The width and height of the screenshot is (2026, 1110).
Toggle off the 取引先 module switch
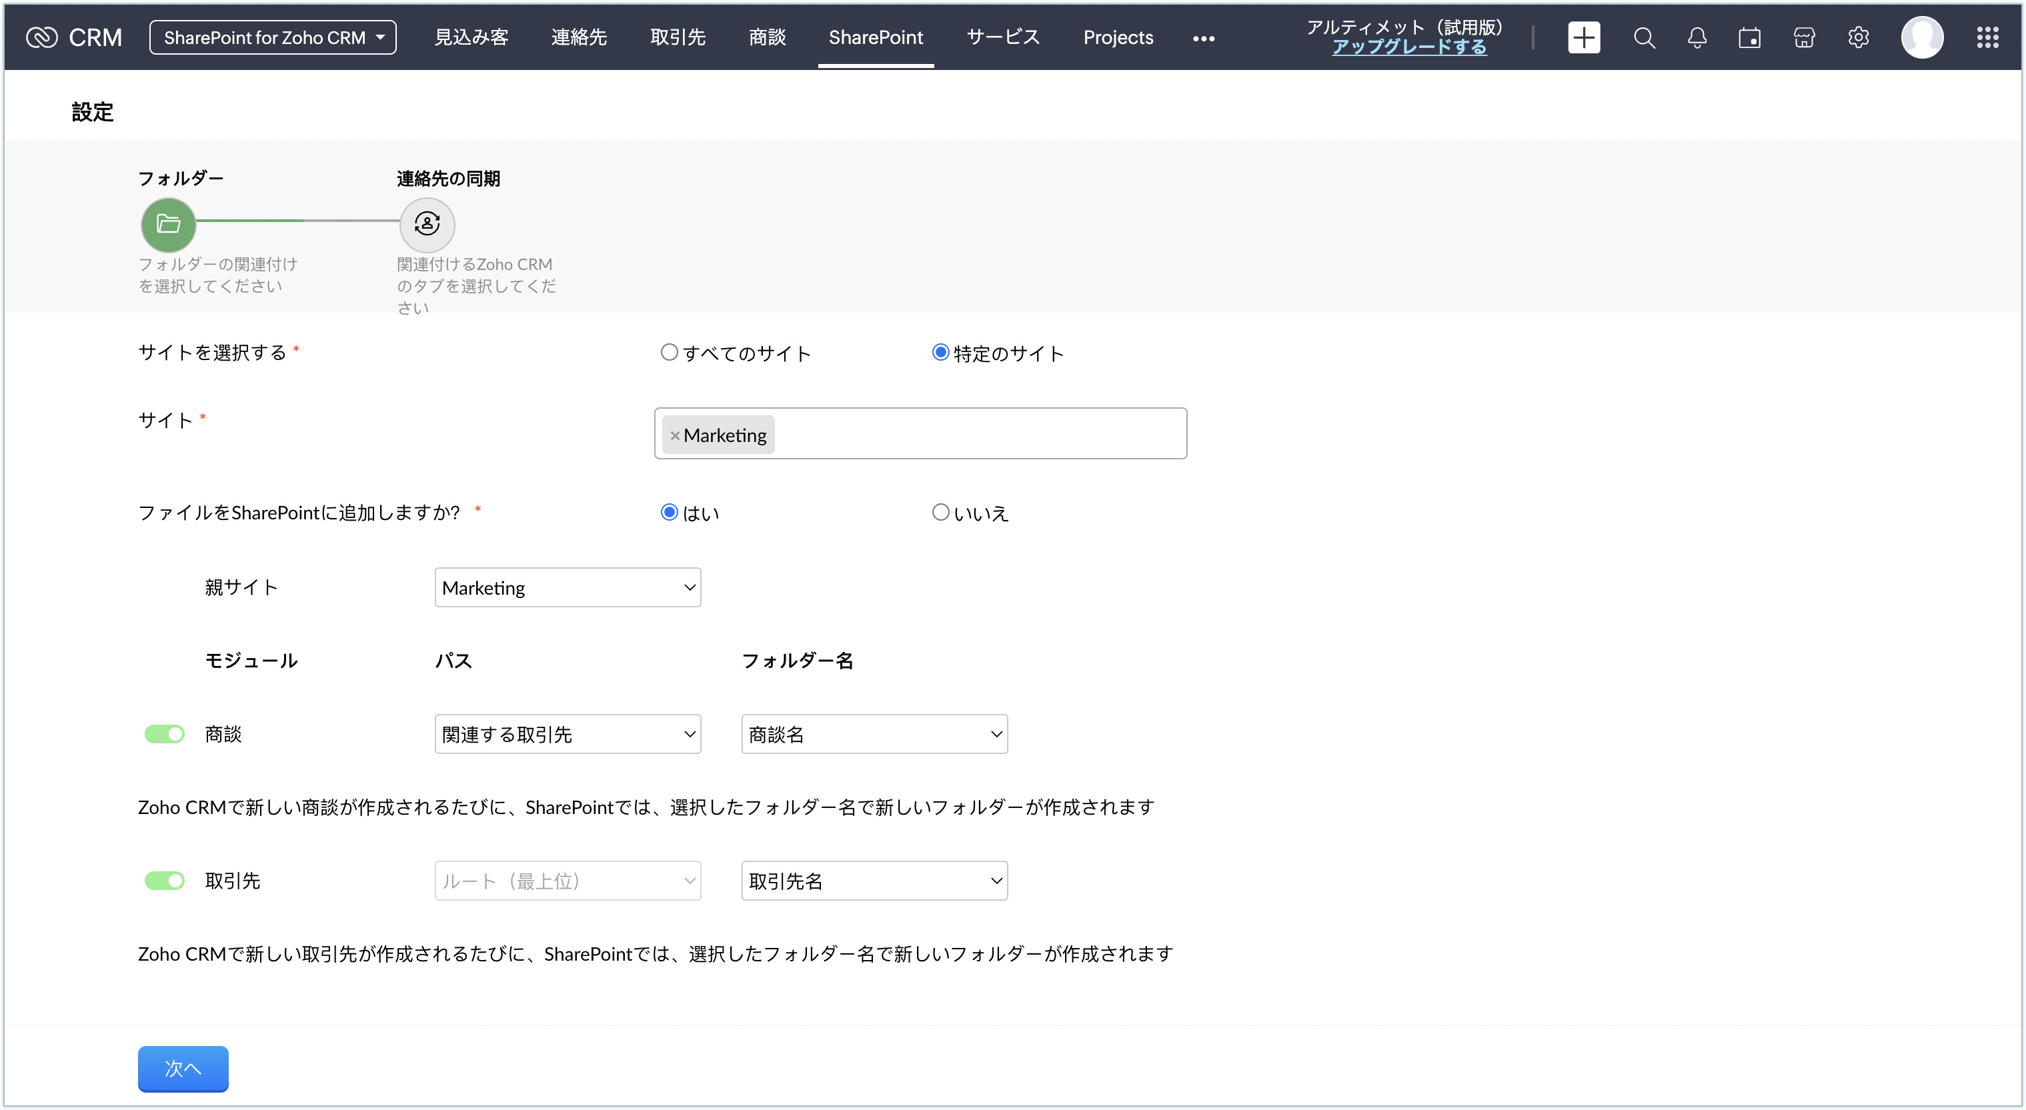point(164,881)
